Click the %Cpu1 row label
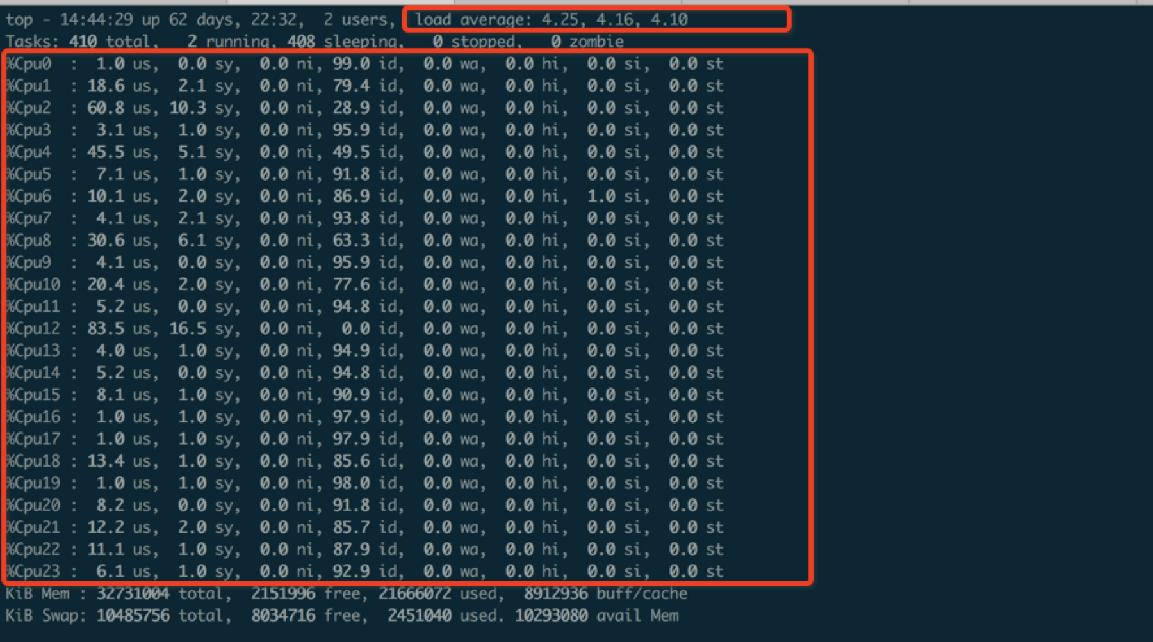 (29, 86)
